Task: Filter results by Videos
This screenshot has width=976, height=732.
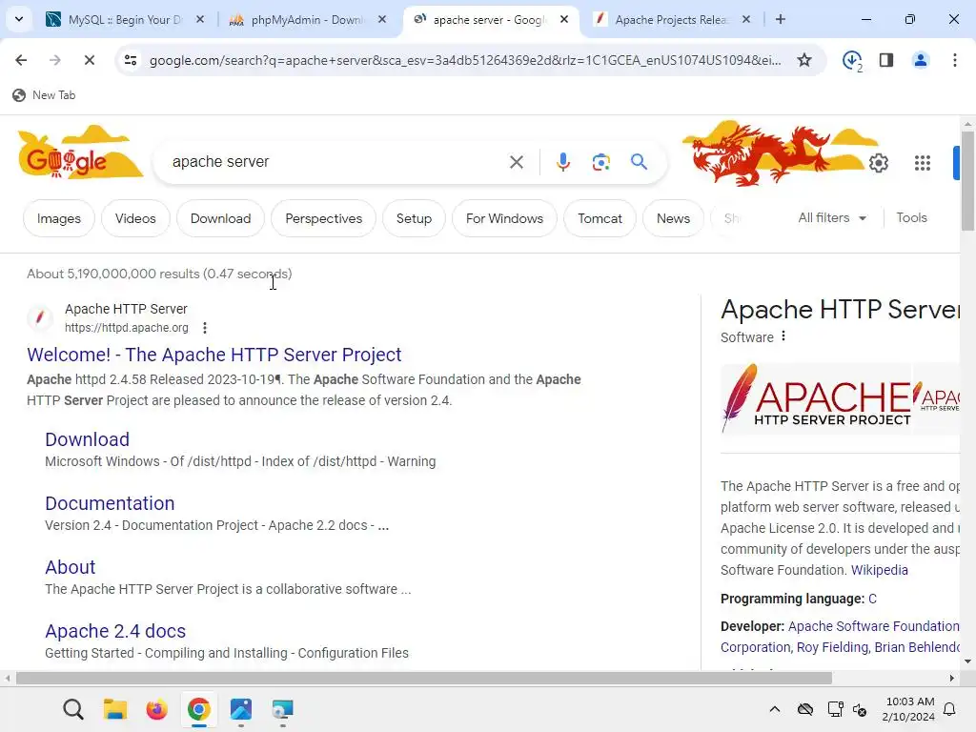Action: coord(135,218)
